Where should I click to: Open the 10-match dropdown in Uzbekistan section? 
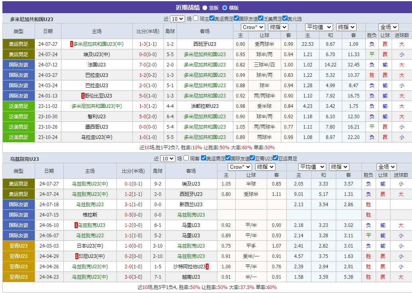[168, 158]
